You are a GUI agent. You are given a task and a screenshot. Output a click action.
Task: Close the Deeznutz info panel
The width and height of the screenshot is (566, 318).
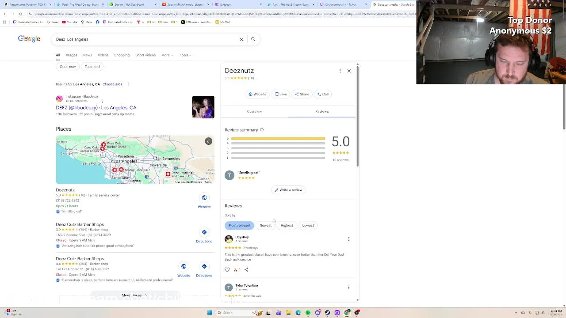click(349, 71)
